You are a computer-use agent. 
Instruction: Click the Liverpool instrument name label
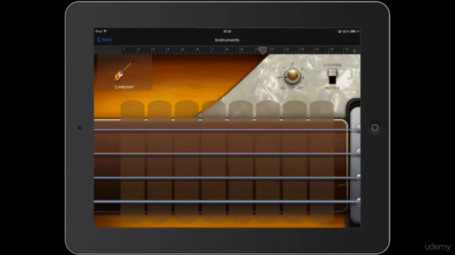(x=124, y=86)
